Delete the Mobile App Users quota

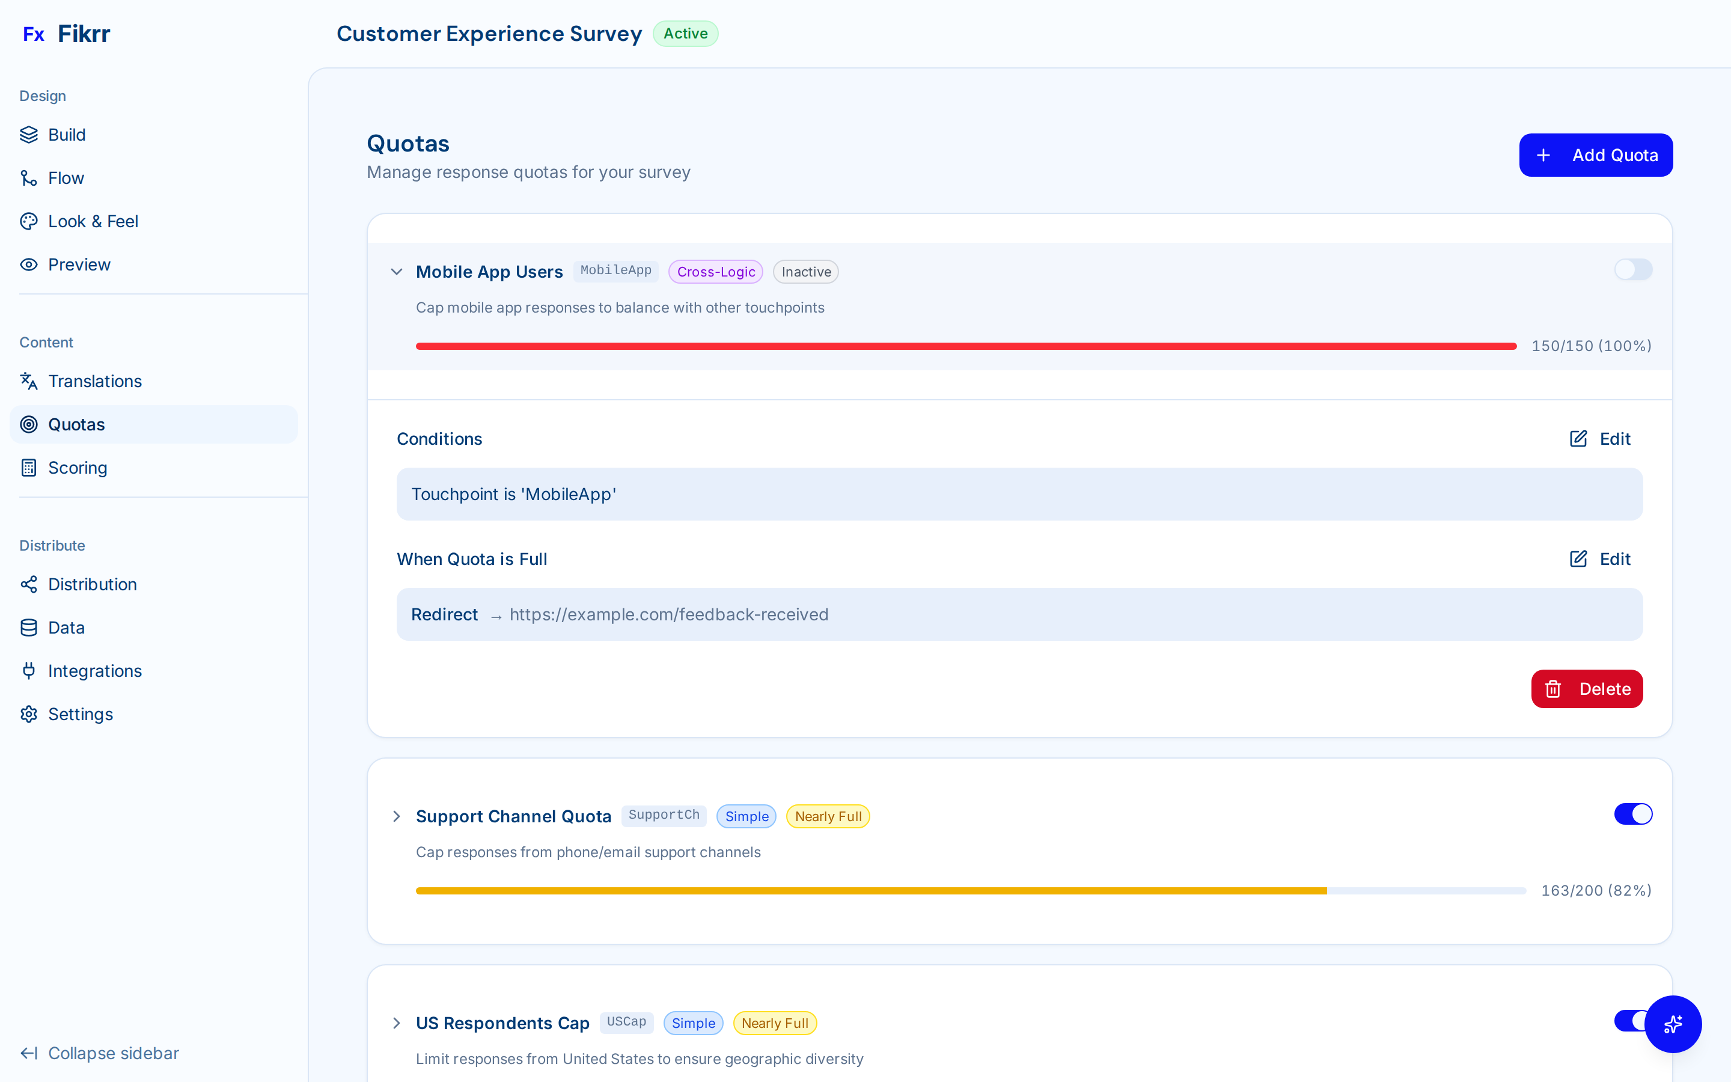point(1587,688)
